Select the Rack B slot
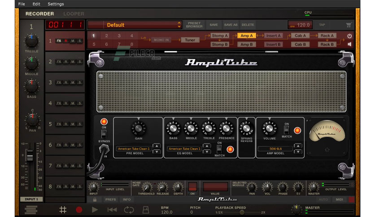Image resolution: width=375 pixels, height=217 pixels. [x=327, y=44]
